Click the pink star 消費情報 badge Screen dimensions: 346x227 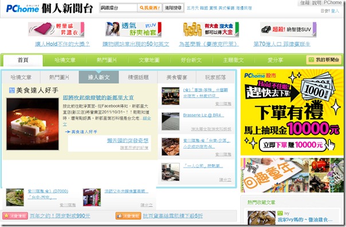15,216
